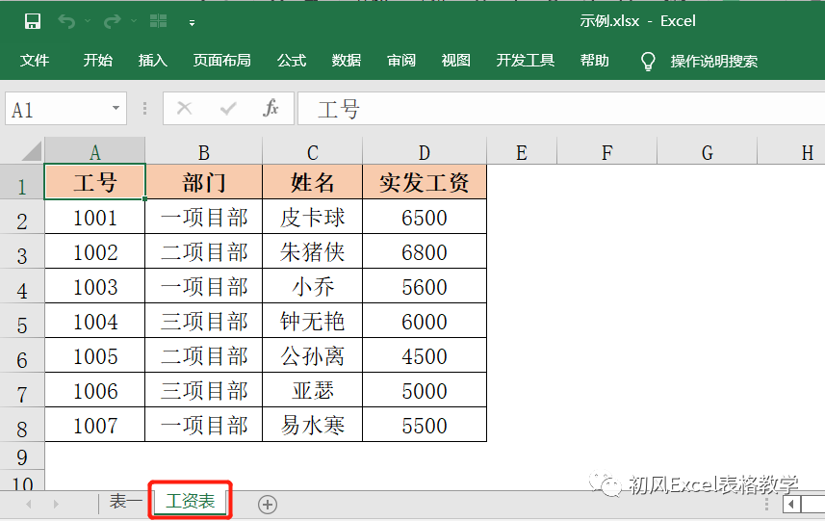
Task: Click cell with name 易水寒
Action: 313,425
